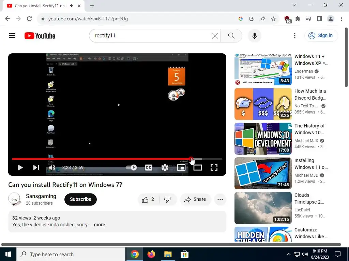This screenshot has height=261, width=349.
Task: Open the Discord Badge video thumbnail
Action: coord(263,104)
